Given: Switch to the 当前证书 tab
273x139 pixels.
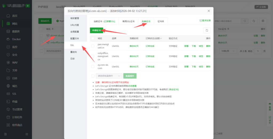Looking at the screenshot, I should click(x=104, y=21).
